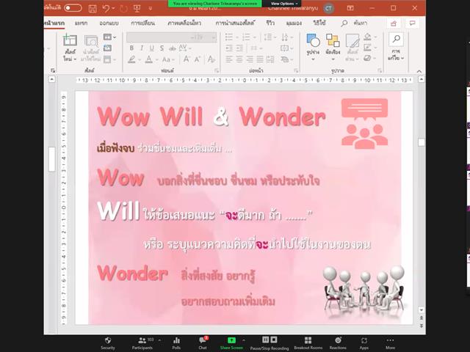Toggle Bold formatting in the ribbon
The width and height of the screenshot is (470, 352).
[x=131, y=48]
